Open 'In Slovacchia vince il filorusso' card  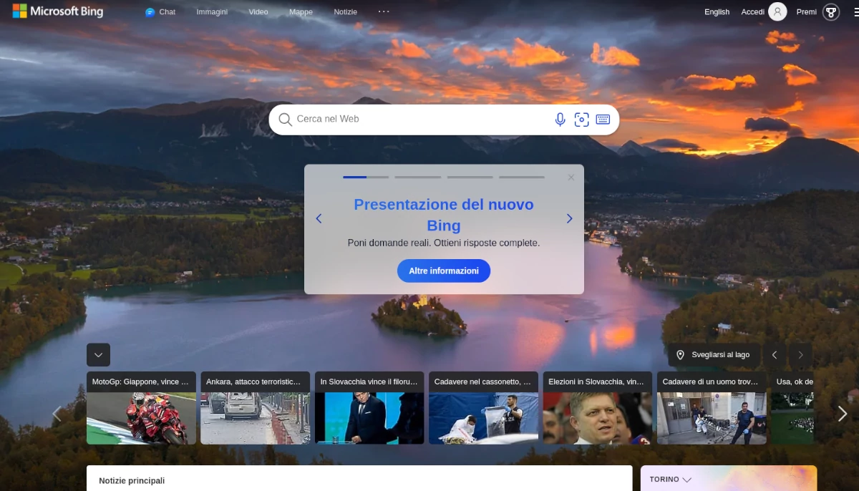click(x=369, y=408)
